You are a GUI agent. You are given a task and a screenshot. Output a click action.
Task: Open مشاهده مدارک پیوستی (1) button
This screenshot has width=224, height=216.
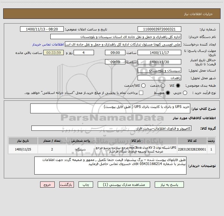coord(124,185)
